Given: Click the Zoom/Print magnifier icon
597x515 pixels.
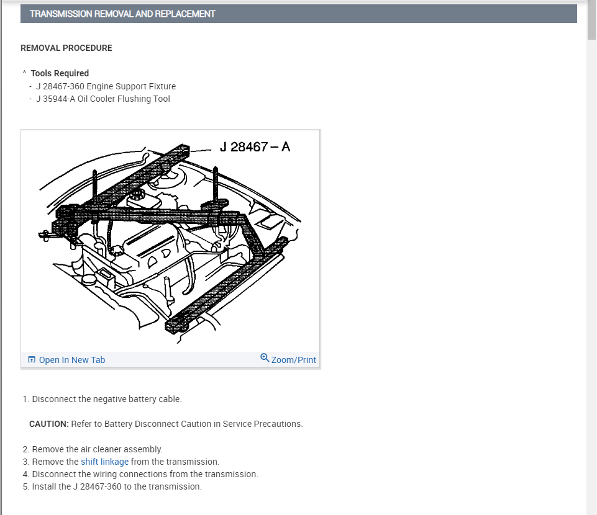Looking at the screenshot, I should click(265, 357).
